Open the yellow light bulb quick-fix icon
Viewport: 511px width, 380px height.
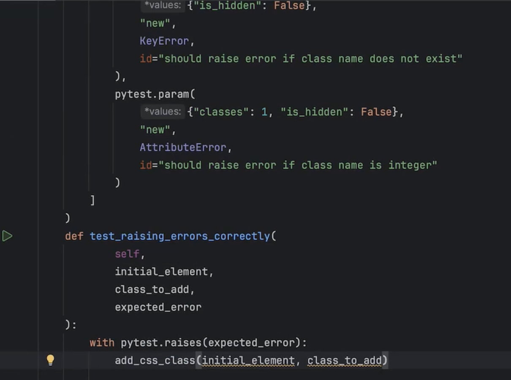(50, 360)
